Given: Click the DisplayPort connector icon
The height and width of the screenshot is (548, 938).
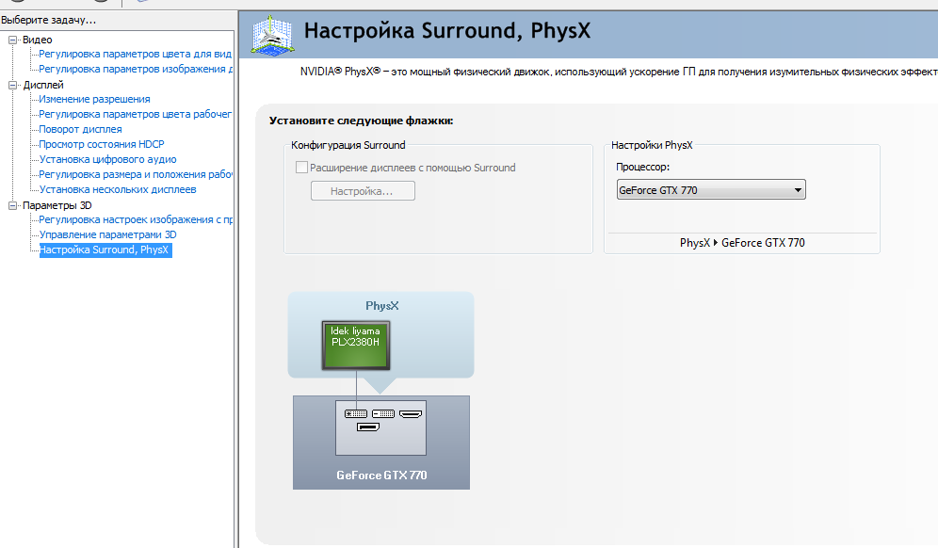Looking at the screenshot, I should (367, 428).
